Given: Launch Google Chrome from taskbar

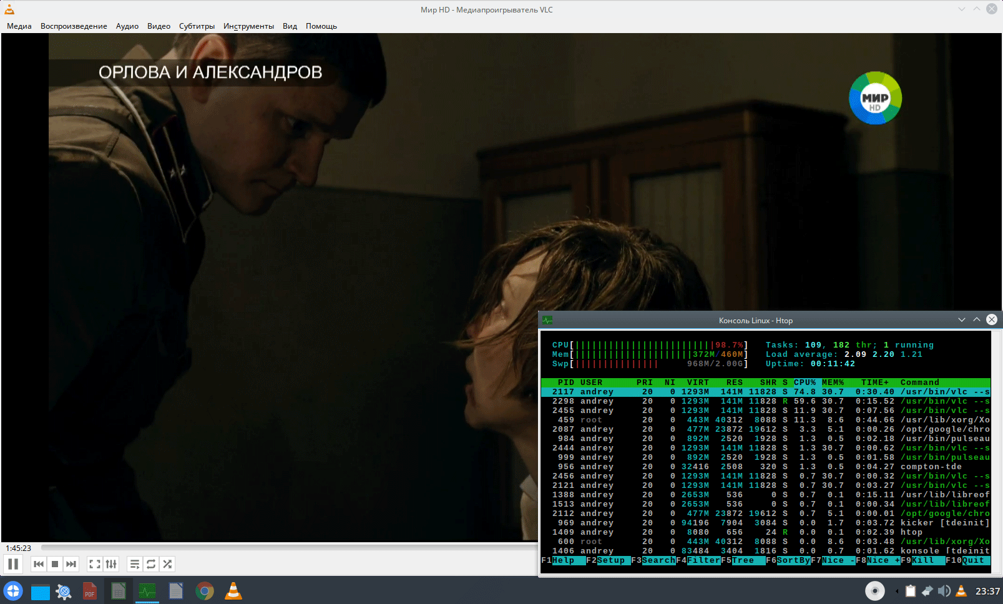Looking at the screenshot, I should point(205,591).
